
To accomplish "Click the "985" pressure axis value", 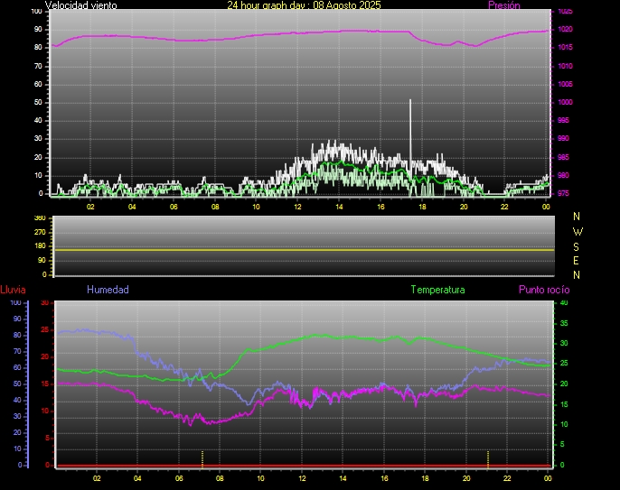I will pos(563,157).
